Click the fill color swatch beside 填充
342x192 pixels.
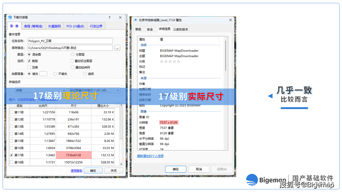tap(43, 74)
